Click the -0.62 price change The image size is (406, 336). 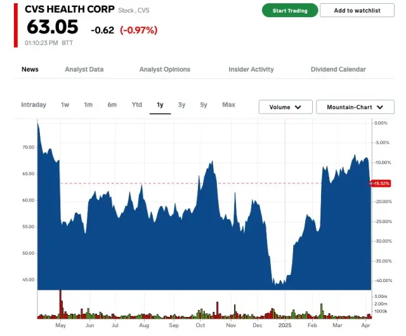[x=102, y=30]
